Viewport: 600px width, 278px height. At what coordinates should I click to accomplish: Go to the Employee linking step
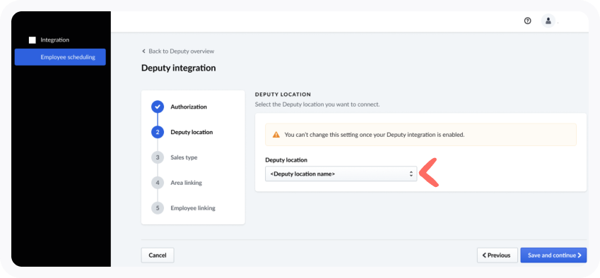(x=193, y=208)
